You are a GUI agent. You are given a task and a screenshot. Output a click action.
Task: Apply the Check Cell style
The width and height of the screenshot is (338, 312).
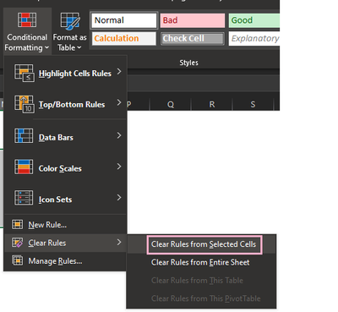193,39
